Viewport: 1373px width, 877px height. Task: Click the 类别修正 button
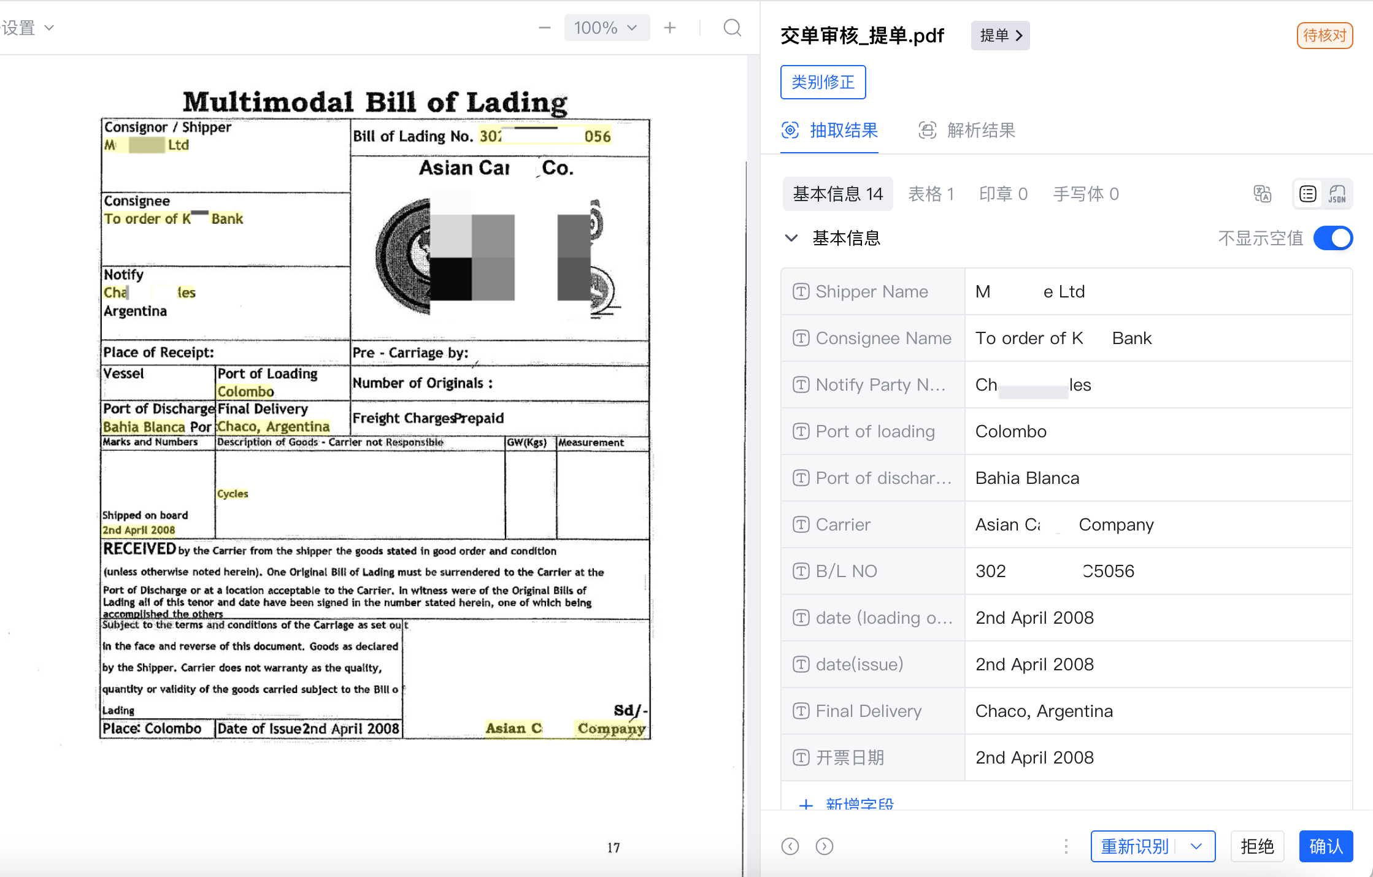[823, 82]
